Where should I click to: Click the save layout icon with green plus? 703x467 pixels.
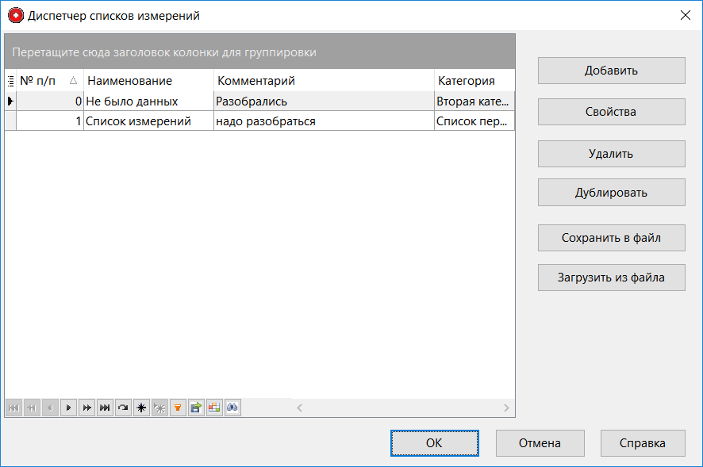[x=196, y=408]
